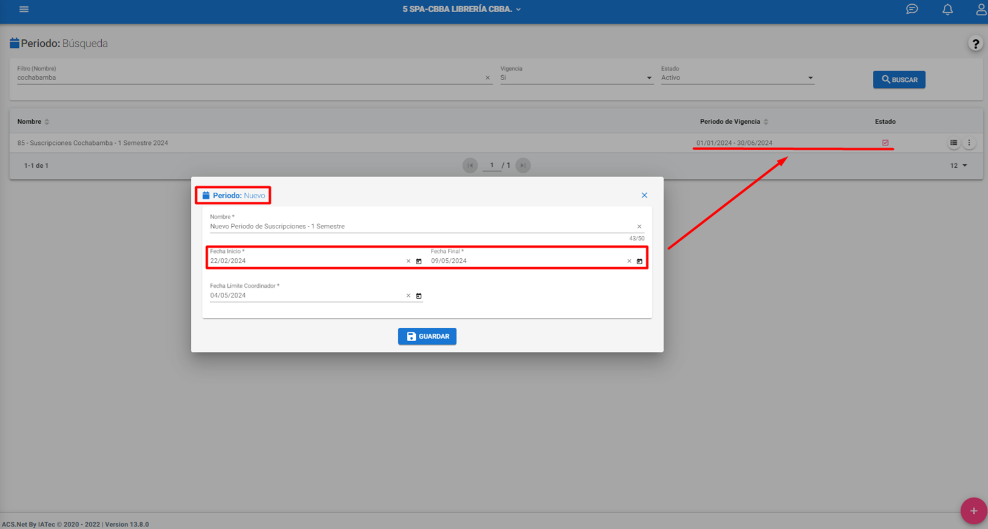Edit the current page number field
The width and height of the screenshot is (988, 529).
coord(492,165)
